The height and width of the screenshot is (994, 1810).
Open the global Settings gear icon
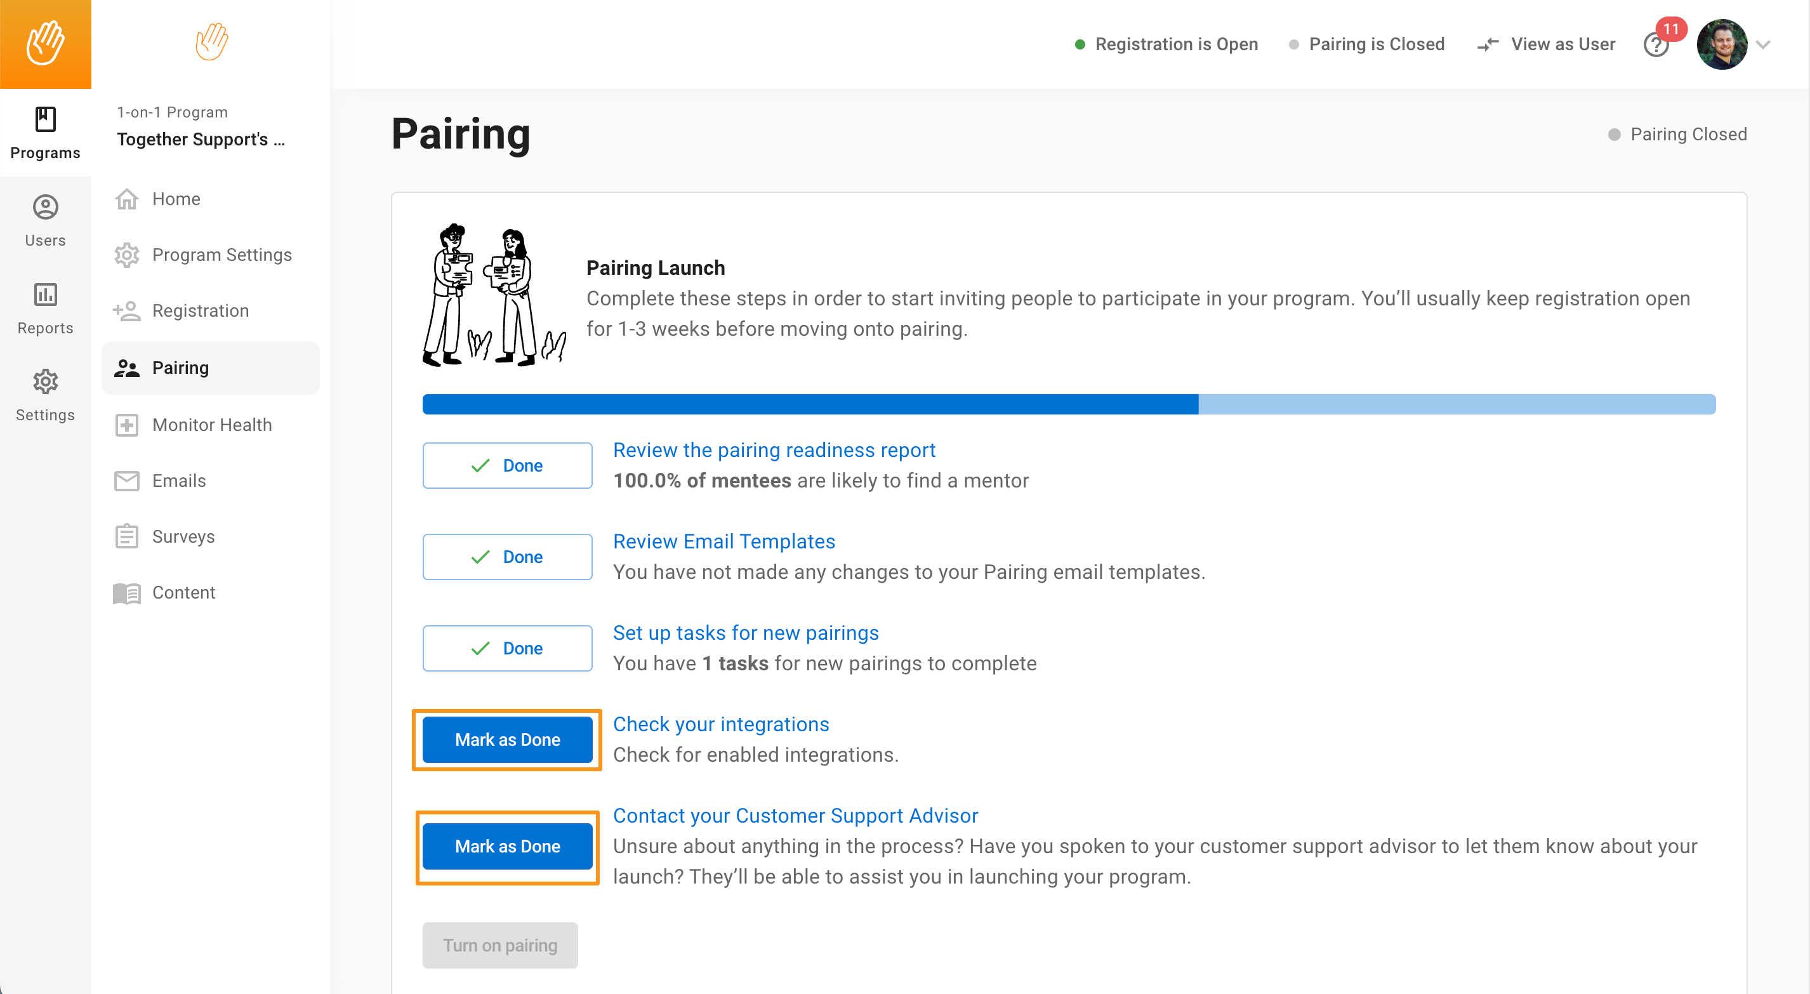[46, 381]
